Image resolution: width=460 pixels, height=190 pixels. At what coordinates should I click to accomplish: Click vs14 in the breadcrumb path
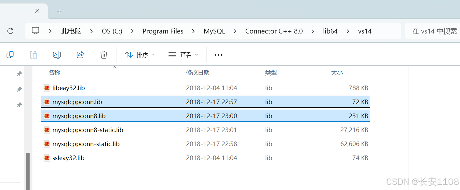tap(365, 31)
